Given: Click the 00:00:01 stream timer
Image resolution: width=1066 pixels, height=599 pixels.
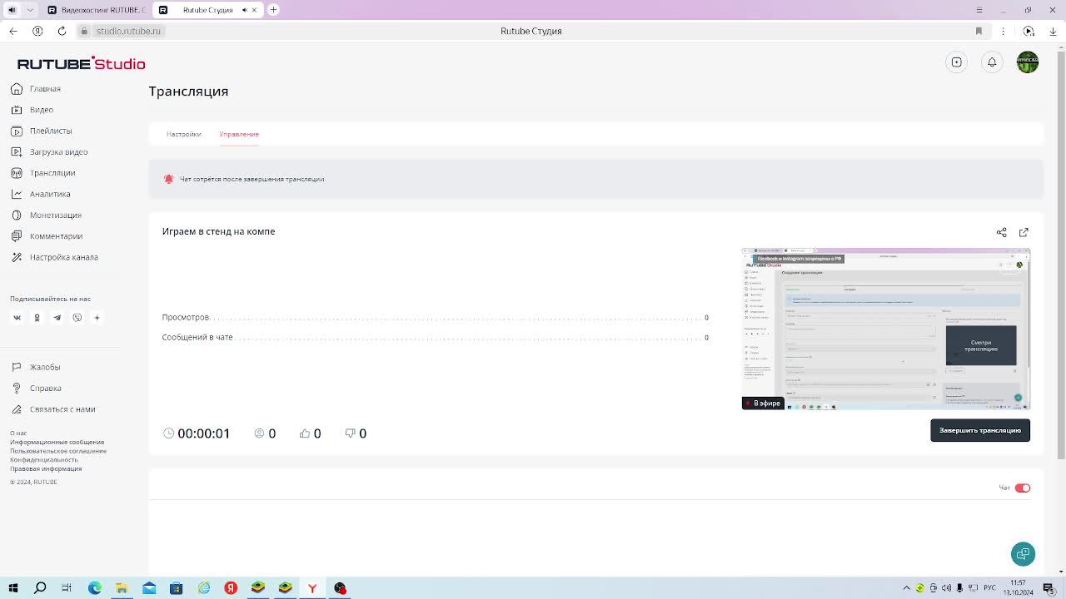Looking at the screenshot, I should [197, 433].
